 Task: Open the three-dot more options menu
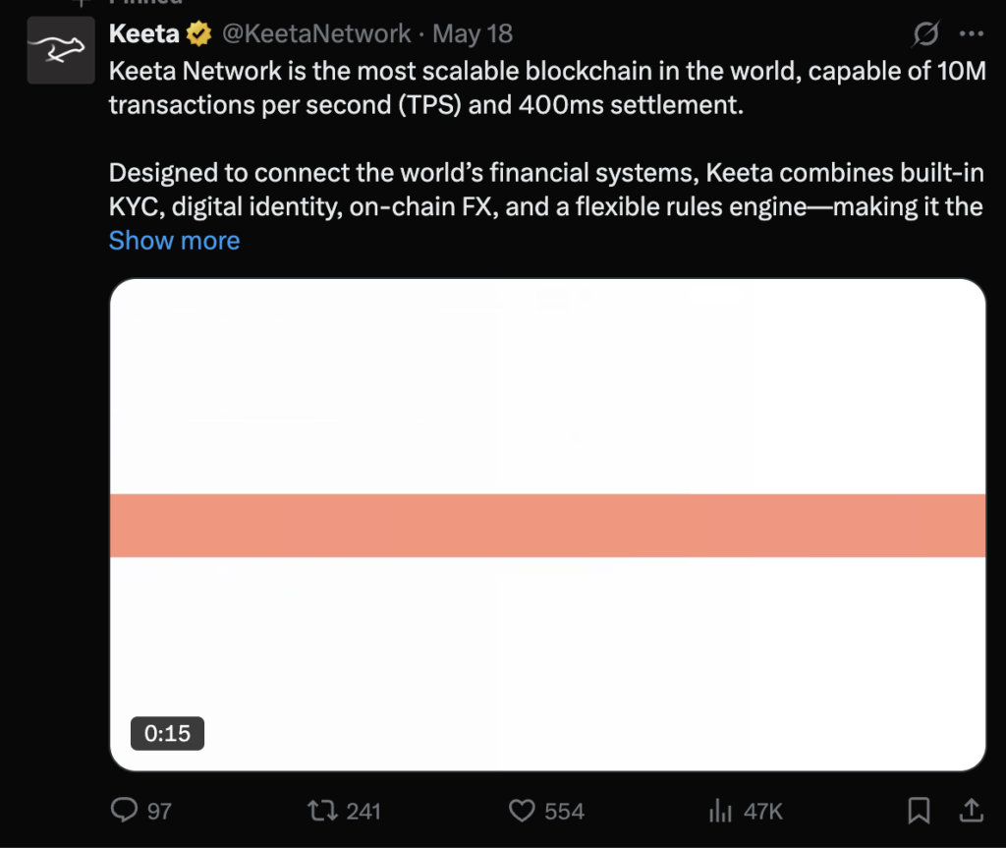[972, 34]
